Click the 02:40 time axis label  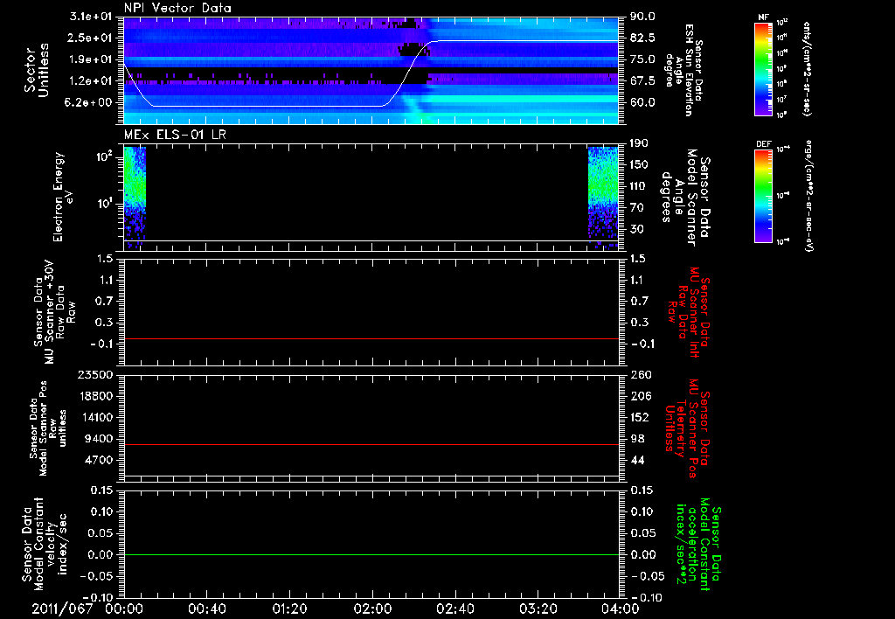tap(454, 609)
